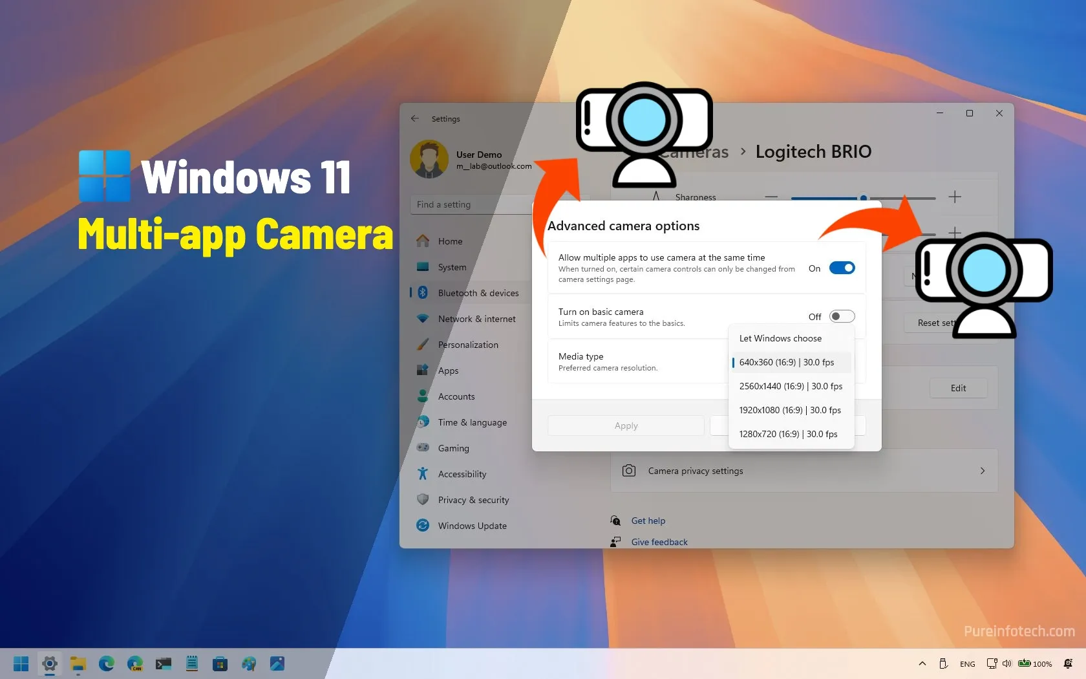Launch Microsoft Edge from the taskbar
Viewport: 1086px width, 679px height.
click(x=107, y=663)
